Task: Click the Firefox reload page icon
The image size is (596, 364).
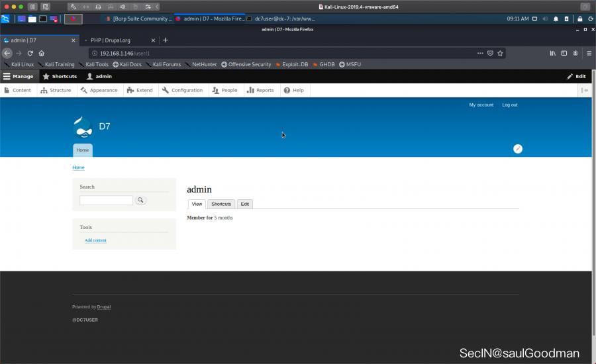Action: click(30, 53)
